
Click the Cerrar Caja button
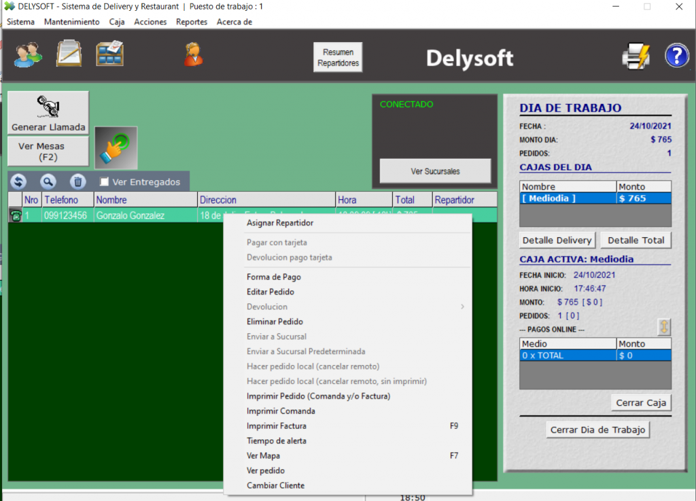tap(641, 402)
